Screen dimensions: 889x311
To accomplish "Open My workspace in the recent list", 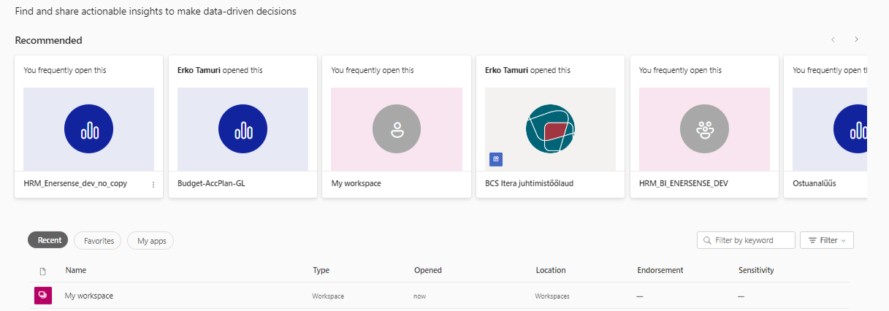I will (88, 296).
